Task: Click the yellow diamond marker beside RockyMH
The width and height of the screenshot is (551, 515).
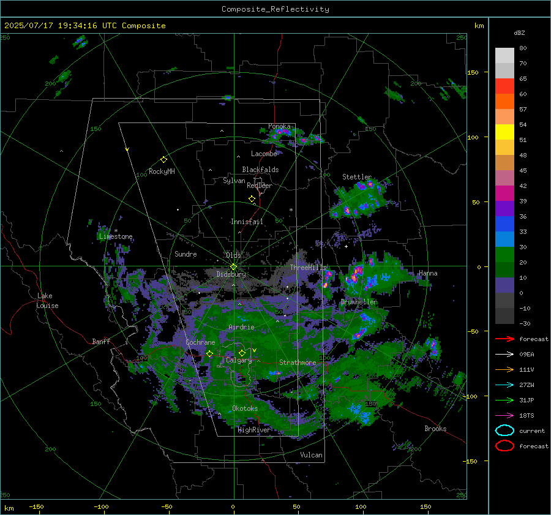Action: [x=163, y=160]
